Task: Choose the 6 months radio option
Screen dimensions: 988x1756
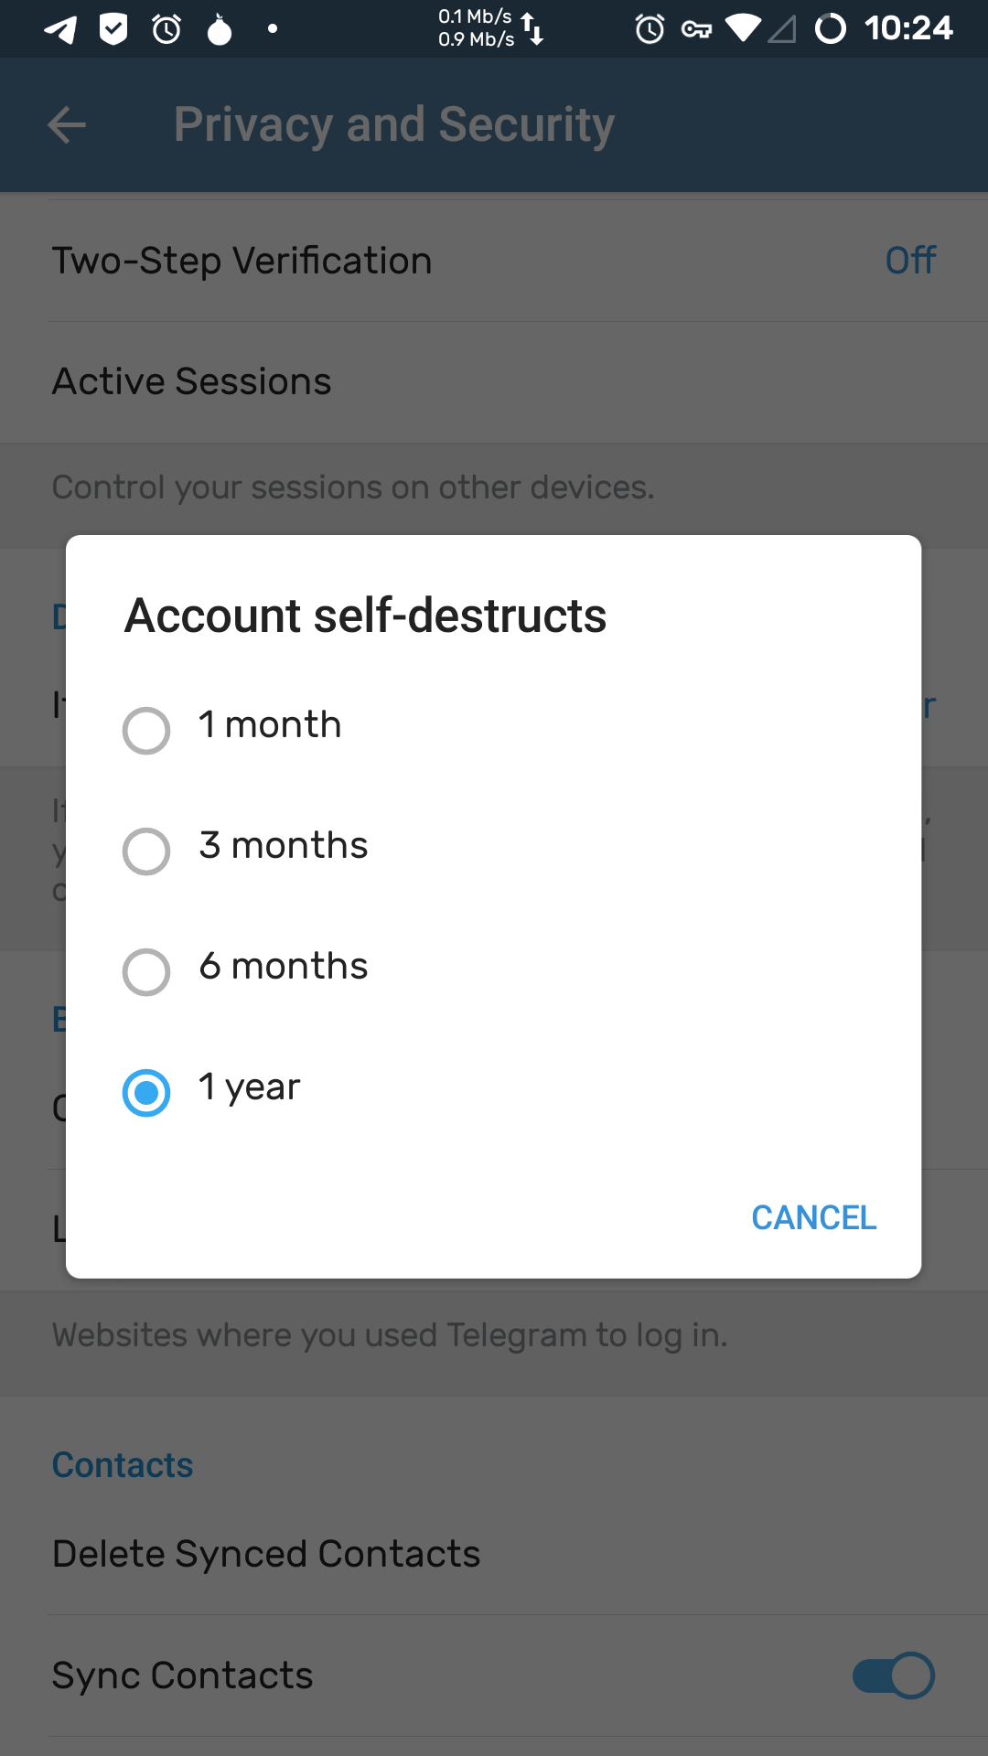Action: 146,971
